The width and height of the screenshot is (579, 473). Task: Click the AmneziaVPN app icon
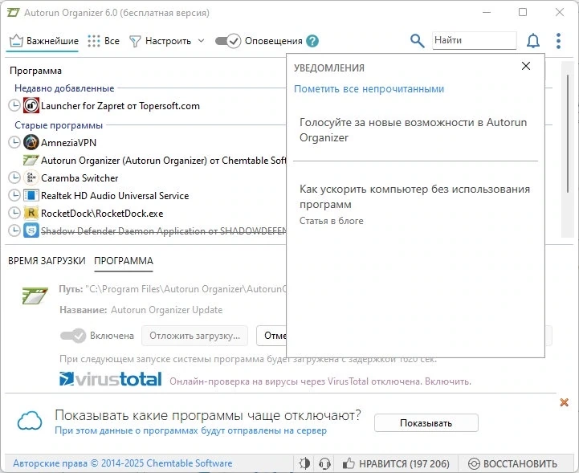click(31, 142)
